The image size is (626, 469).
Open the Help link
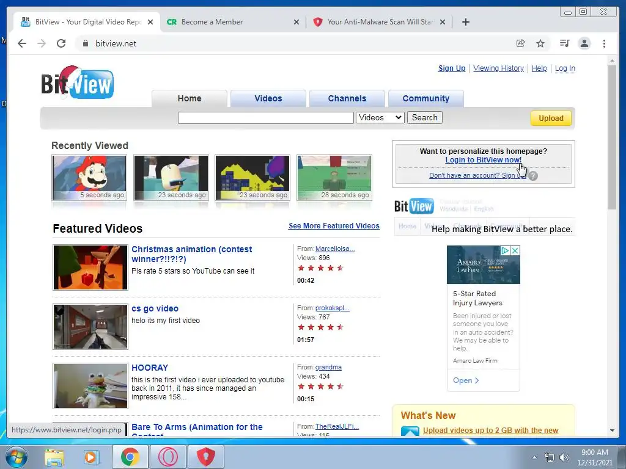(x=539, y=68)
